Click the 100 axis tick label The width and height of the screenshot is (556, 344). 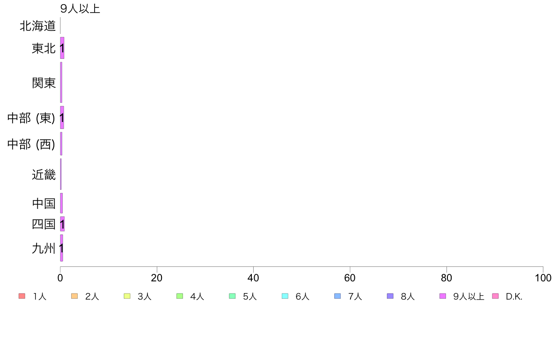543,278
